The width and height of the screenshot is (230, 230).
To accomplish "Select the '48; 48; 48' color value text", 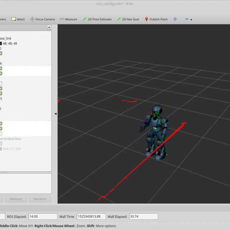I will tap(10, 43).
